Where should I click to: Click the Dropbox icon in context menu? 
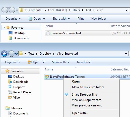(67, 94)
